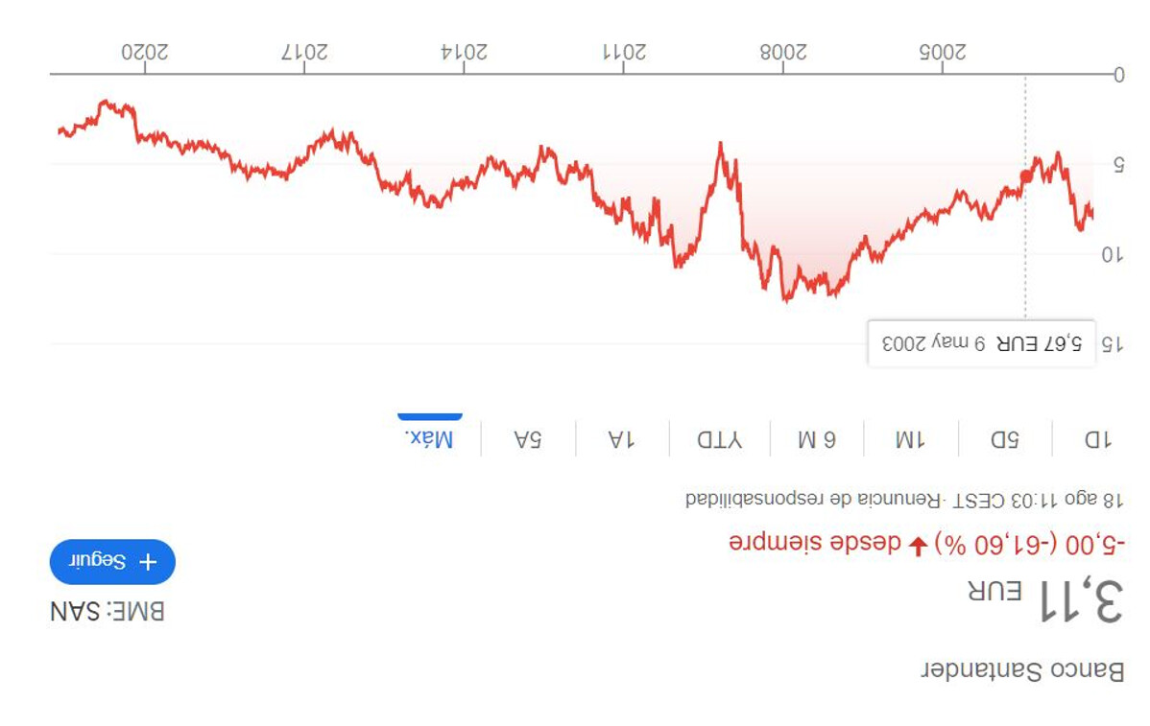The image size is (1150, 726).
Task: Click the 2014 axis year label
Action: coord(464,52)
